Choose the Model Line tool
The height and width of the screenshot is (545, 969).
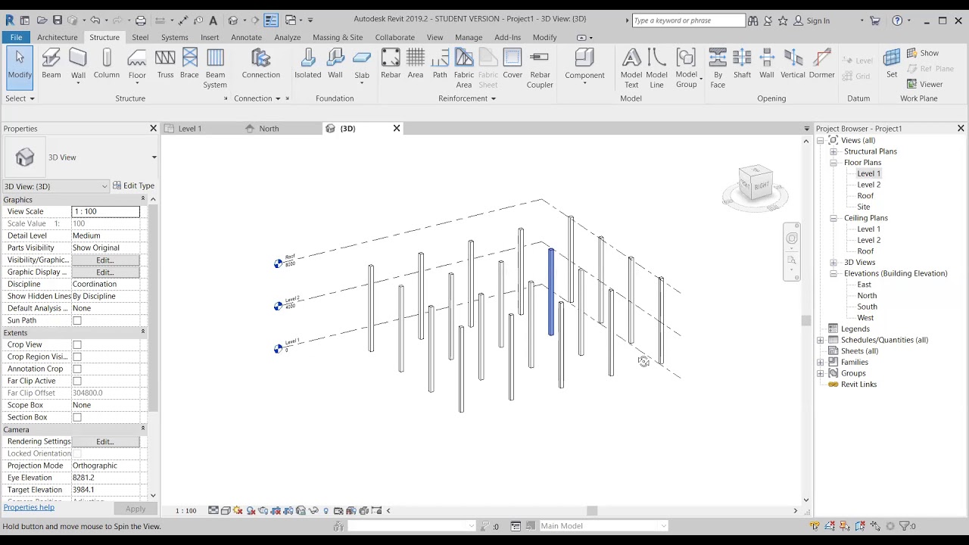coord(656,68)
